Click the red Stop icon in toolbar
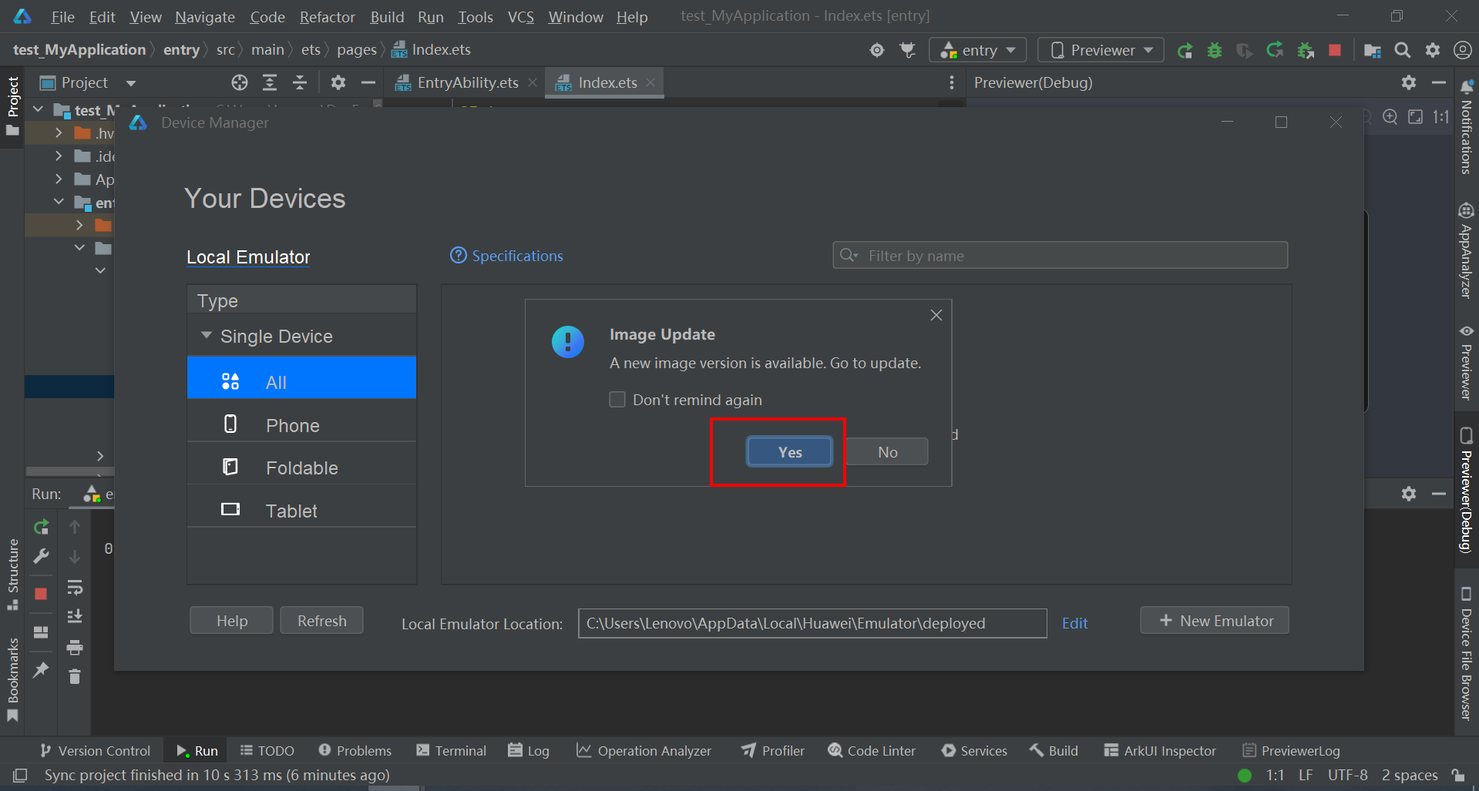 (x=1335, y=50)
